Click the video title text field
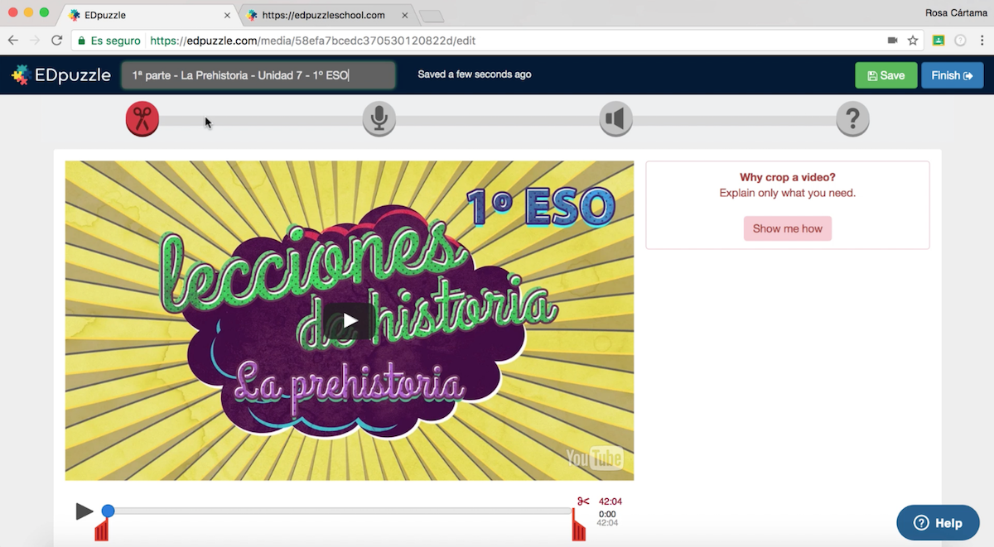 pos(258,75)
